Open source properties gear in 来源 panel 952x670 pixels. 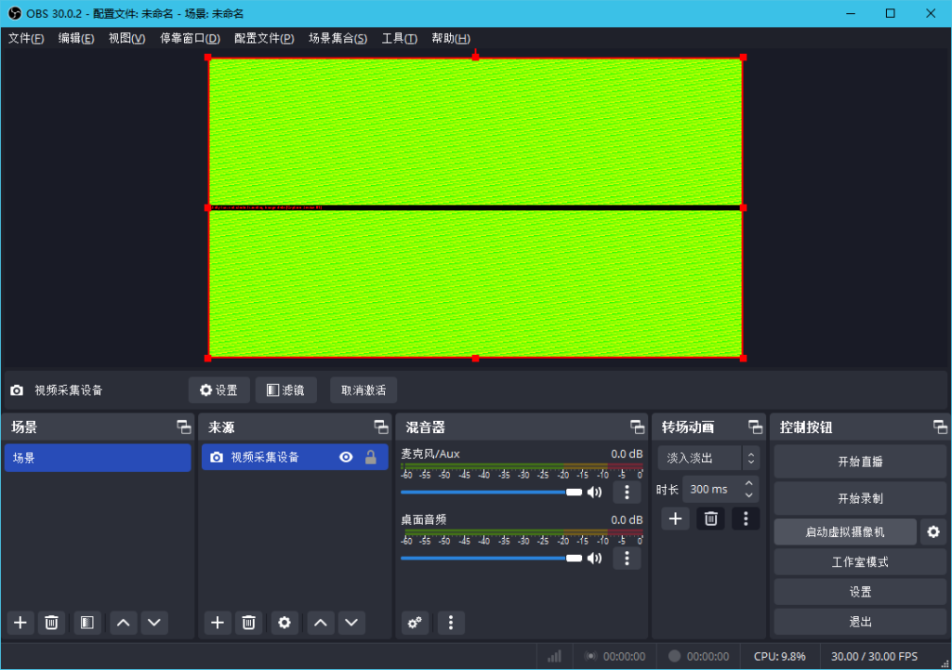coord(284,623)
